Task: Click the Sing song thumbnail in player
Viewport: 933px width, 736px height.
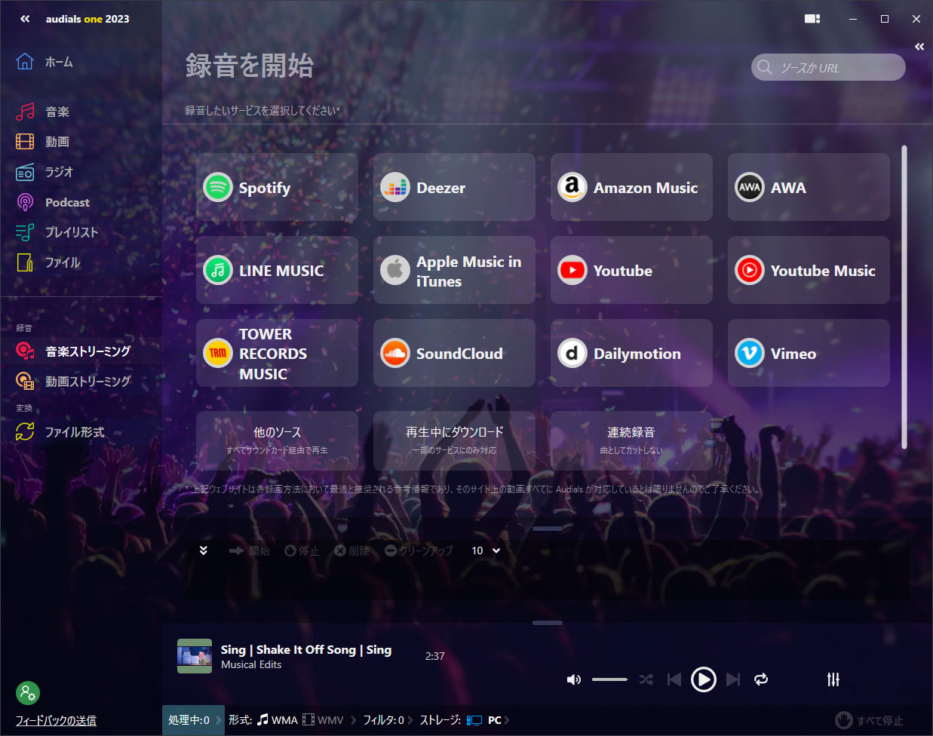Action: (195, 656)
